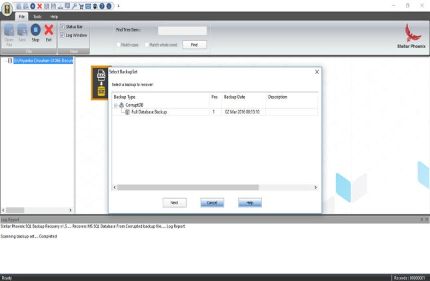Select the CorruptDB row icon
430x281 pixels.
pyautogui.click(x=121, y=105)
